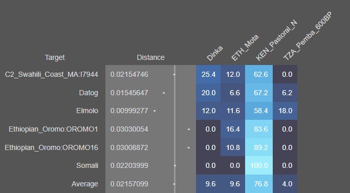Click the Average distance value 0.02157099
Viewport: 350px width, 193px height.
pos(129,184)
